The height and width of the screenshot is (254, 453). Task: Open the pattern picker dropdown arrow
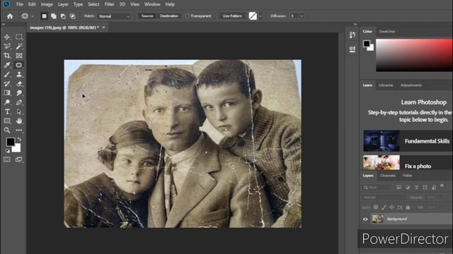coord(260,16)
